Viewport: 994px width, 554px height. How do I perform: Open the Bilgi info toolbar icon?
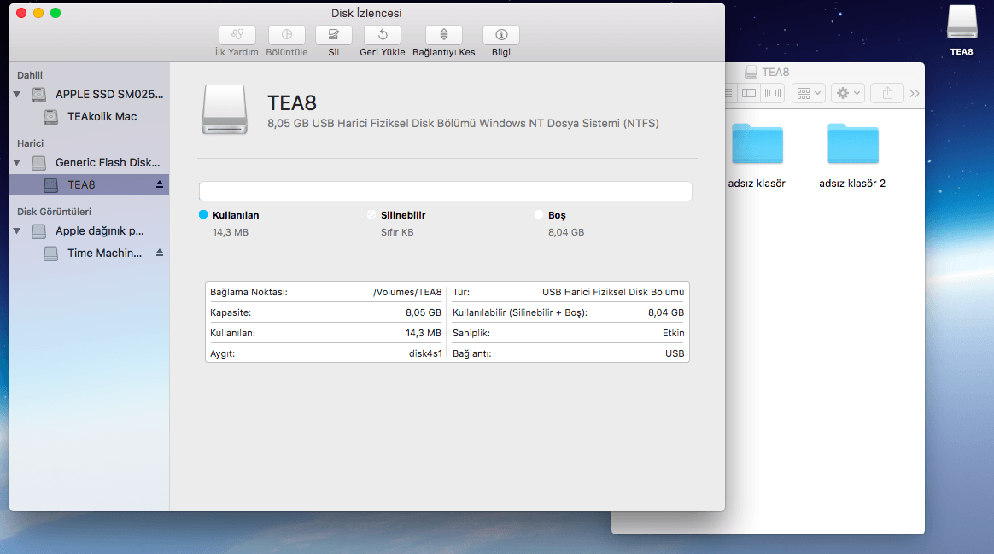point(500,35)
